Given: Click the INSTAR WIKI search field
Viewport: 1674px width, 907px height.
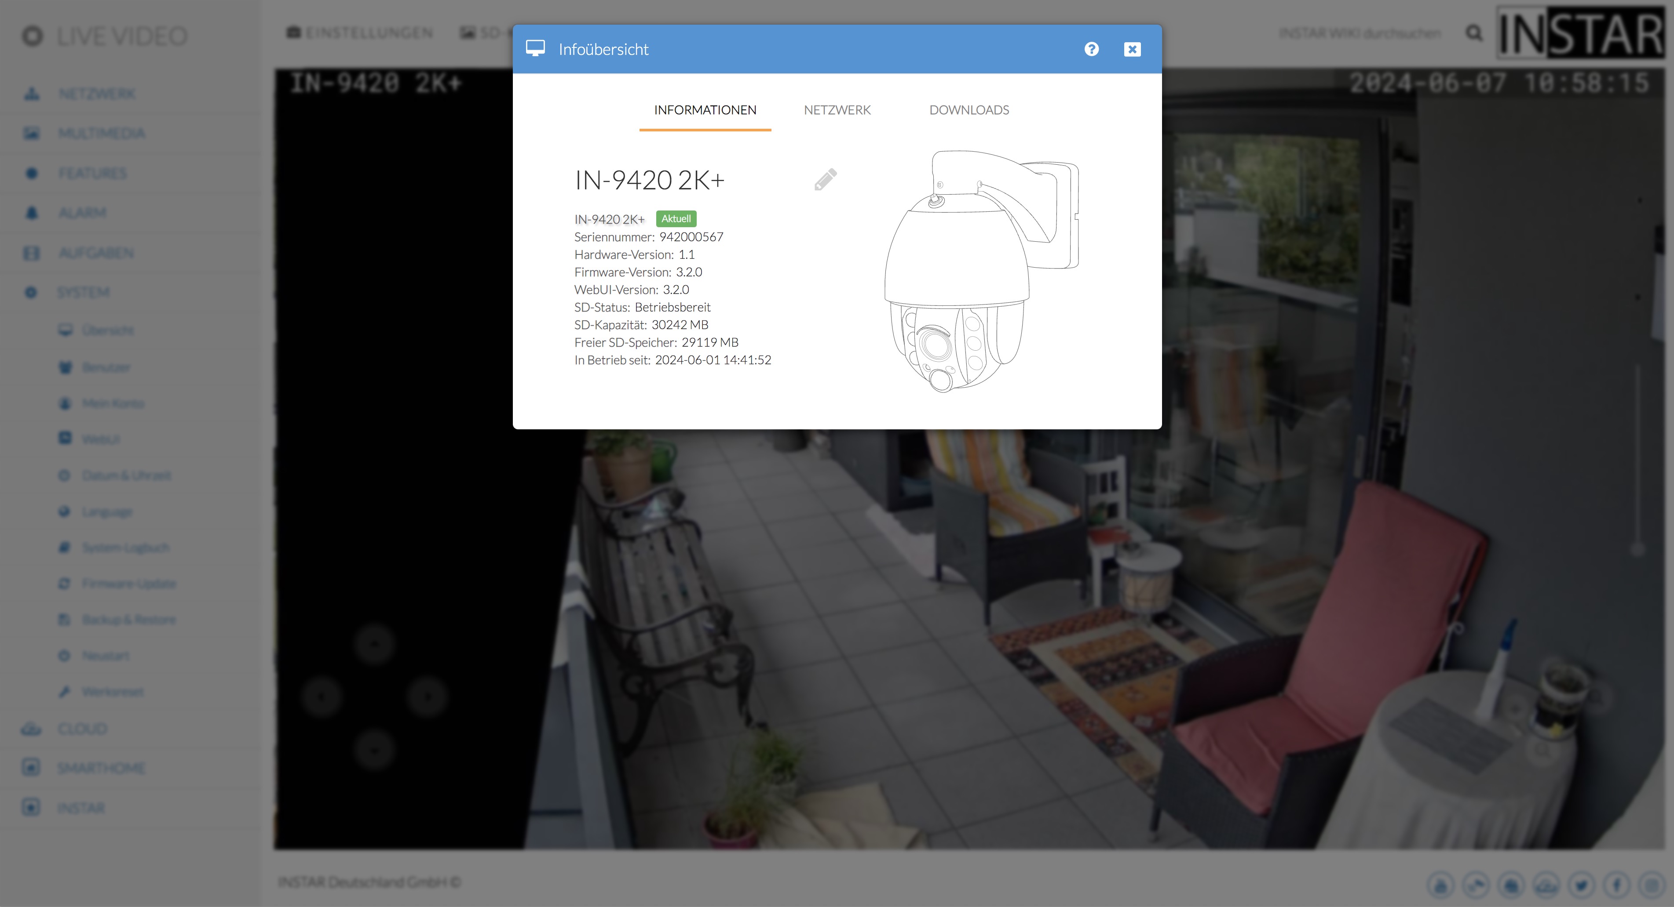Looking at the screenshot, I should click(1360, 33).
